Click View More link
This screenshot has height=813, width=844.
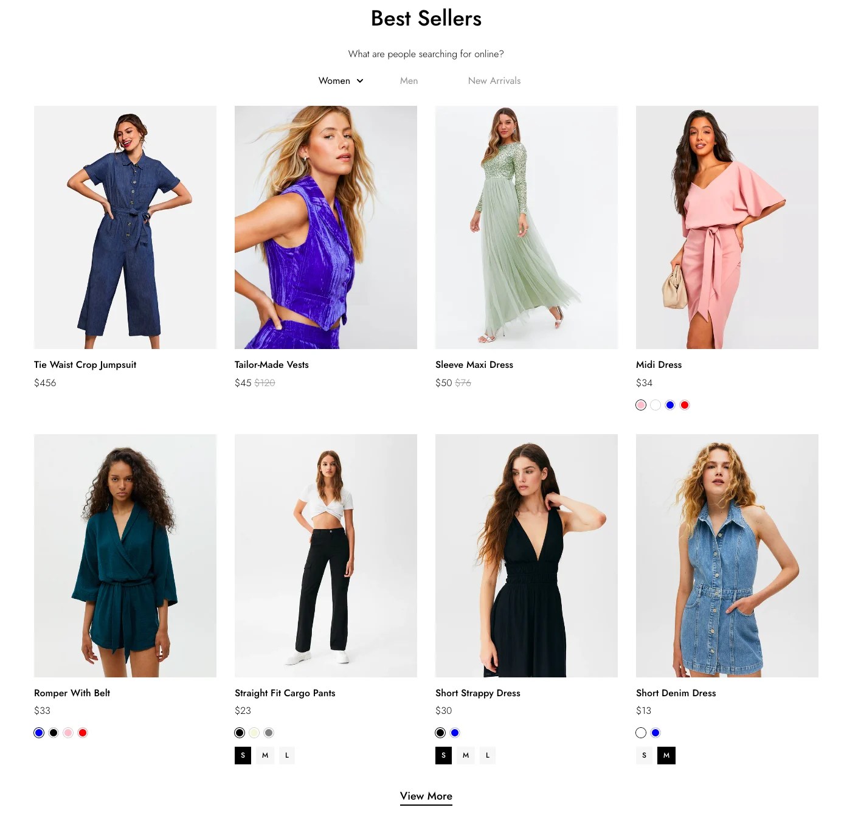426,796
